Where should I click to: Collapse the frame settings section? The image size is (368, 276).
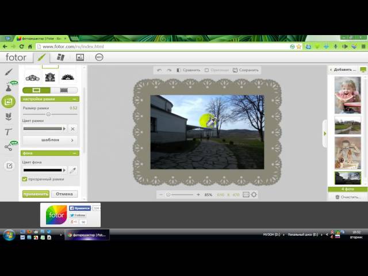(74, 99)
